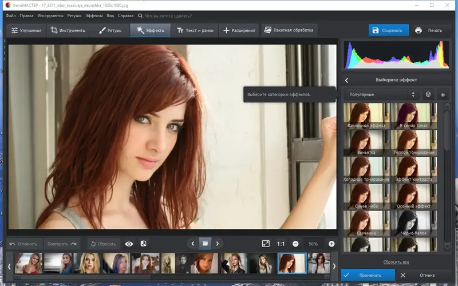
Task: Click the effects cube icon beside category dropdown
Action: click(x=428, y=94)
